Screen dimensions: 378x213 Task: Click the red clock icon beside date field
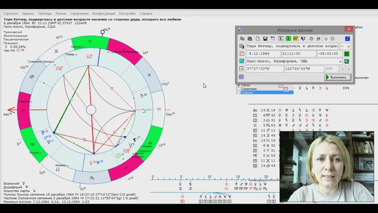pos(242,54)
